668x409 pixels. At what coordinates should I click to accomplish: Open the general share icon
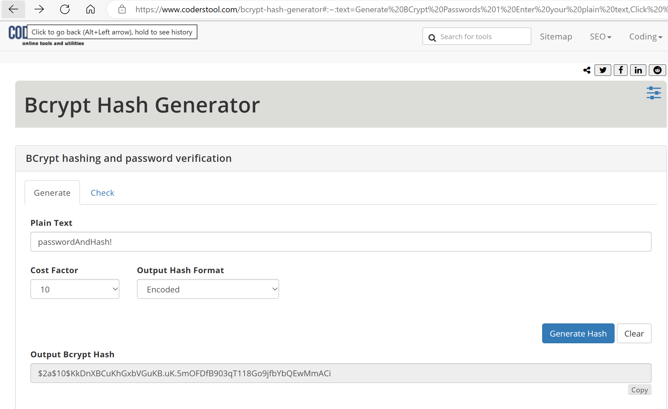(x=587, y=70)
